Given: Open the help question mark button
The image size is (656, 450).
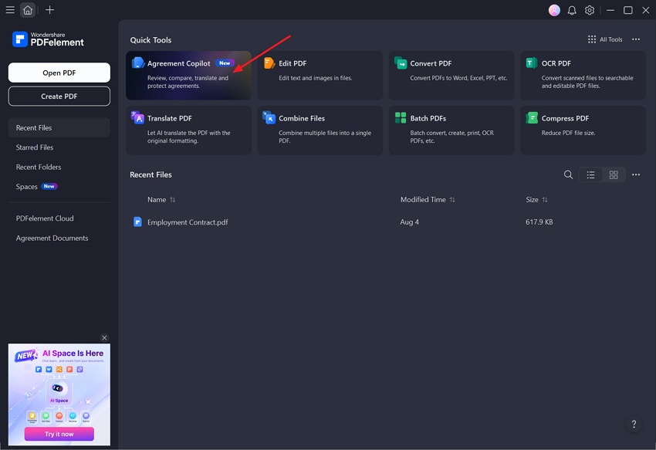Looking at the screenshot, I should 634,424.
